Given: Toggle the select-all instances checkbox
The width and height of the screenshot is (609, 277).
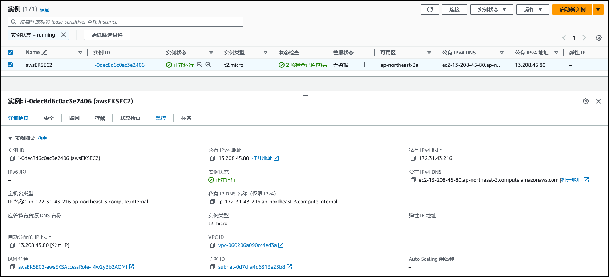Looking at the screenshot, I should click(10, 53).
